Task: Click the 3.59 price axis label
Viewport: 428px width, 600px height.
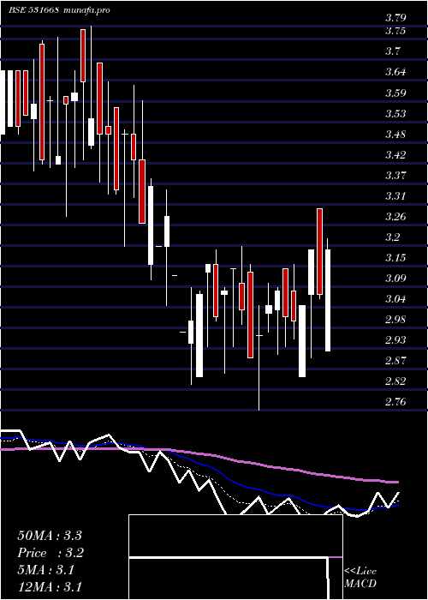Action: (395, 93)
